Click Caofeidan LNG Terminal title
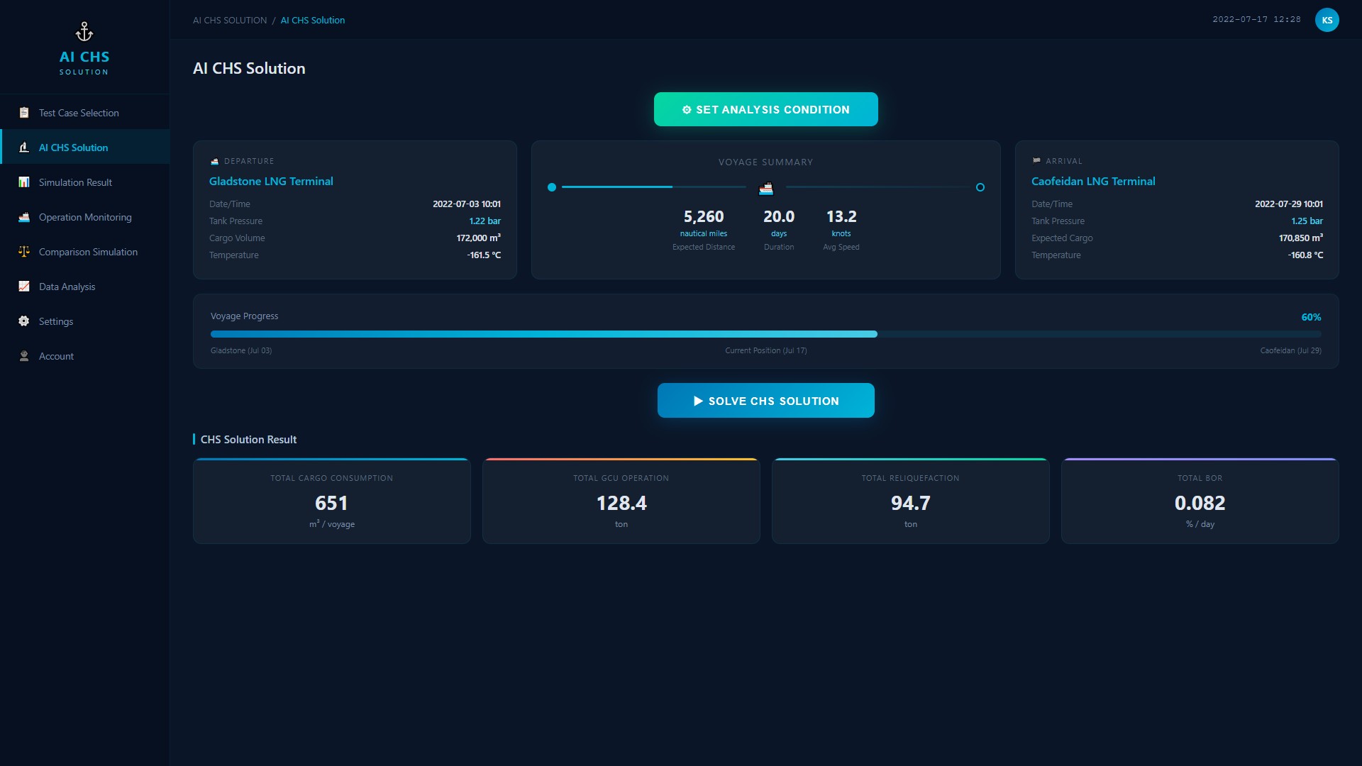Viewport: 1362px width, 766px height. 1093,182
